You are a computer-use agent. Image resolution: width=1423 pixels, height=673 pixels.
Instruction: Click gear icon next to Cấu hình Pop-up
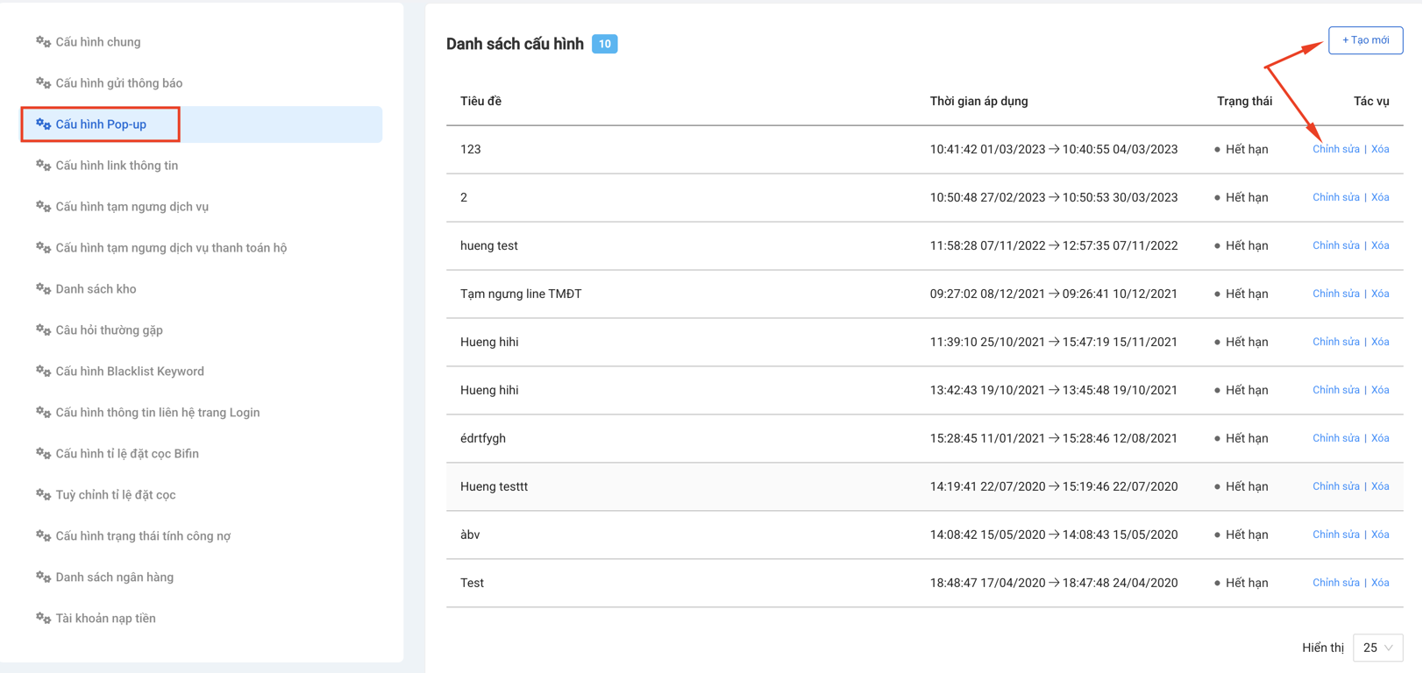coord(43,124)
